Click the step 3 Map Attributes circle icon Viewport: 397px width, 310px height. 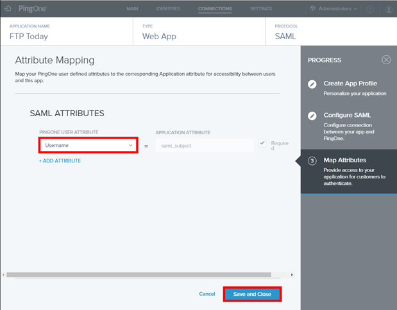pyautogui.click(x=312, y=160)
